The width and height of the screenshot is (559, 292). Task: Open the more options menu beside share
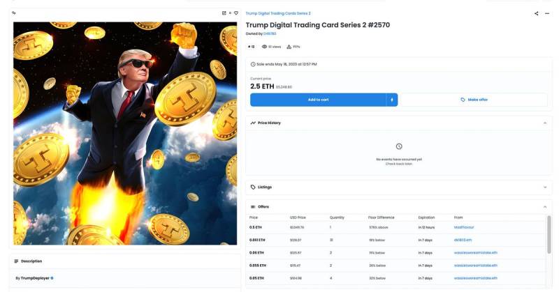(x=547, y=13)
